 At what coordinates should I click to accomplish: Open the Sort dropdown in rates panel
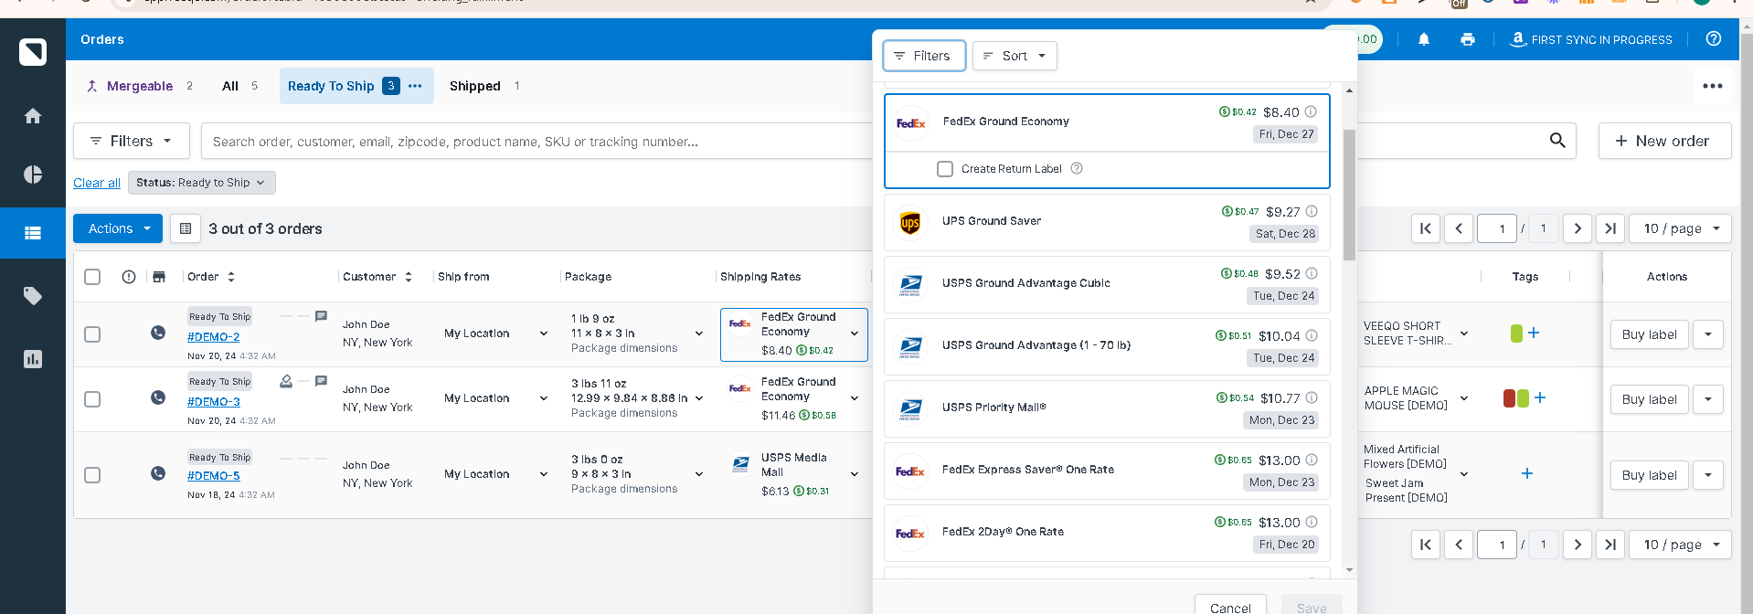1015,56
